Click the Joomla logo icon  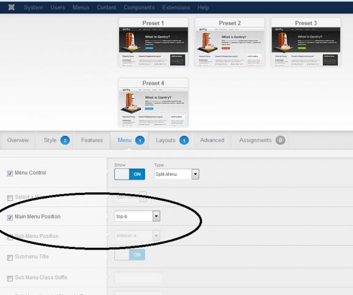tap(12, 7)
